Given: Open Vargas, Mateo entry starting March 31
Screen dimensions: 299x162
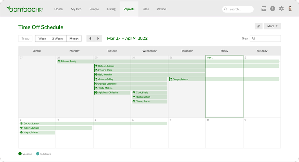Looking at the screenshot, I should (224, 79).
